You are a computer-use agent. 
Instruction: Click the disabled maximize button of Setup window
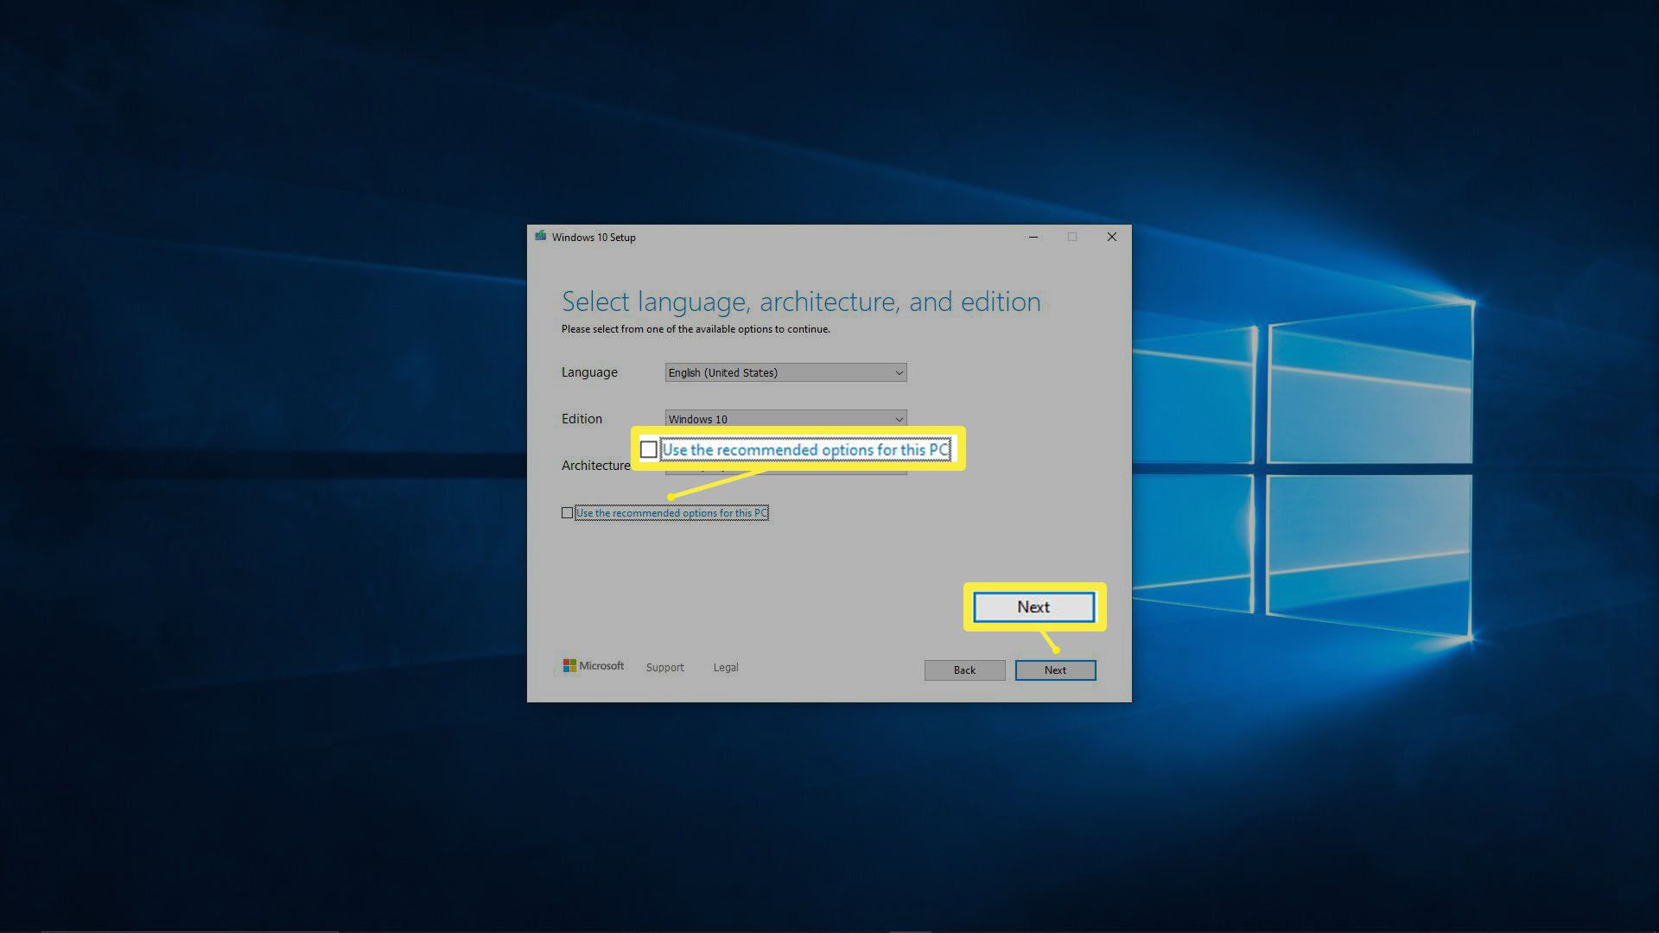(x=1072, y=237)
